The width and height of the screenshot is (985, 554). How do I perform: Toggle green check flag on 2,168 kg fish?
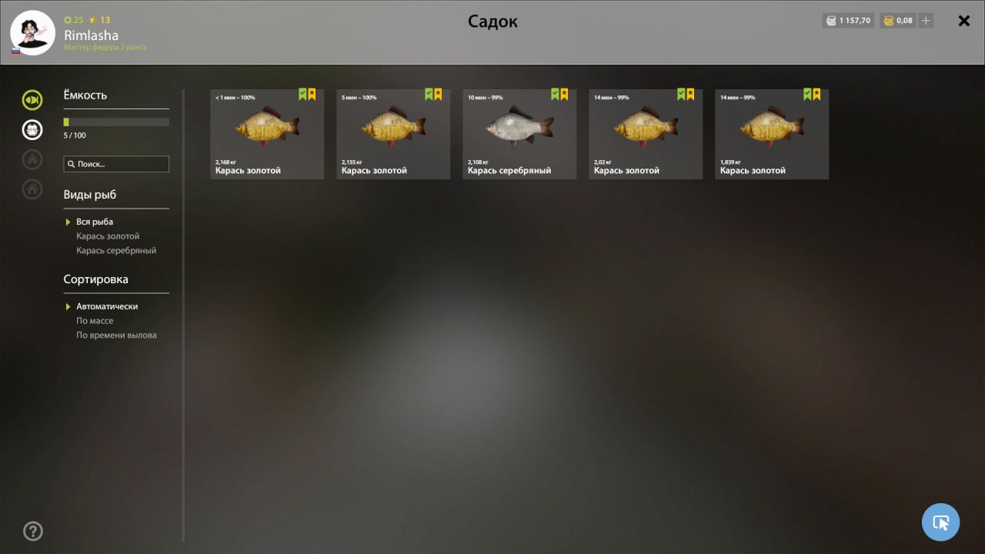click(x=302, y=94)
